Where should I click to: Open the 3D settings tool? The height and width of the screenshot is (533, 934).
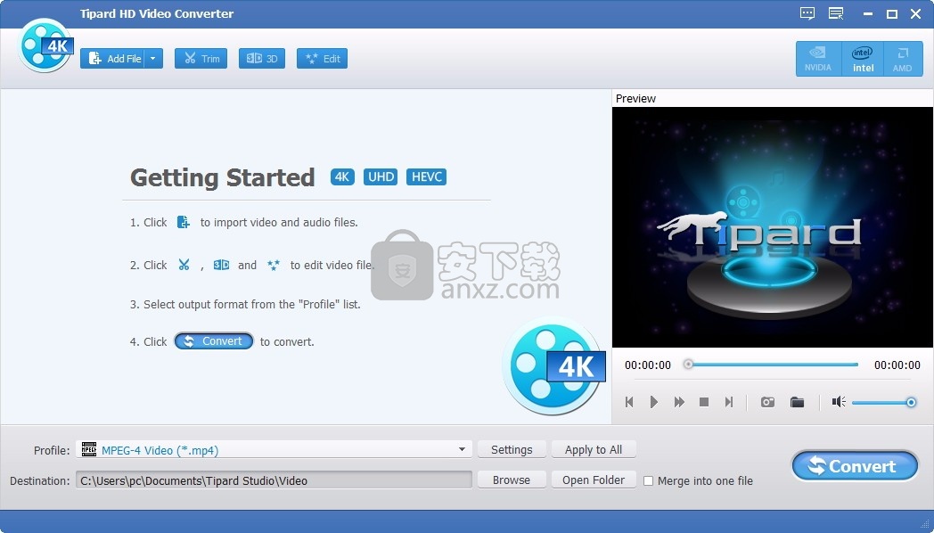coord(261,58)
